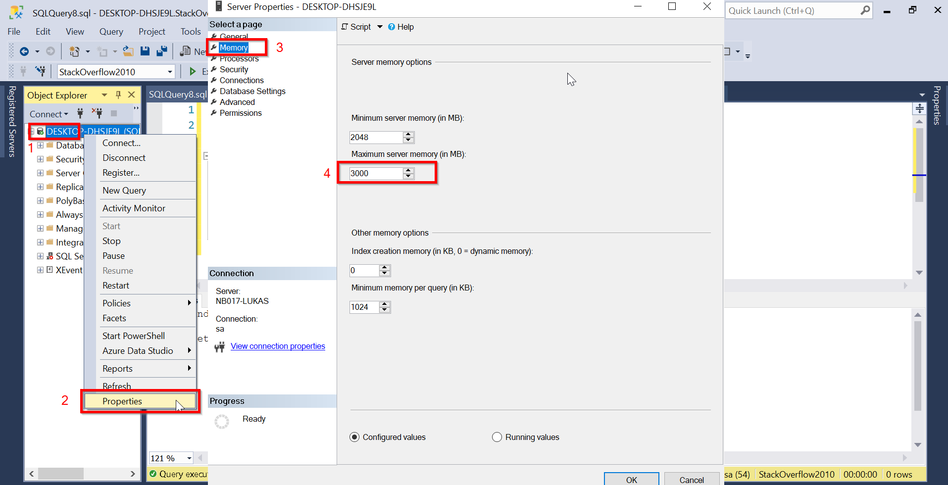Select the Database Settings page
Viewport: 948px width, 485px height.
(252, 91)
